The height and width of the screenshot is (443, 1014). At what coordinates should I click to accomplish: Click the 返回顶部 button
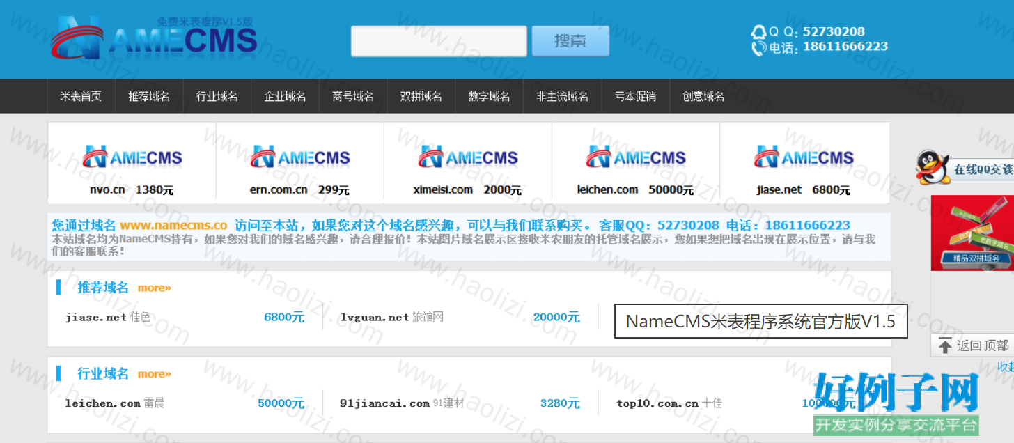click(x=972, y=345)
